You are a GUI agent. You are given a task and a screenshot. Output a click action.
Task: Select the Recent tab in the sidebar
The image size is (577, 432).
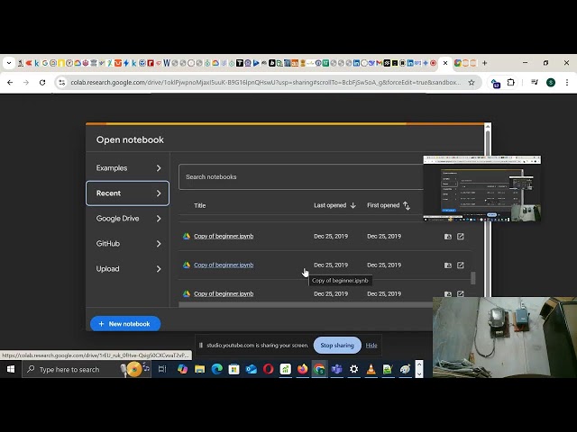pos(127,193)
